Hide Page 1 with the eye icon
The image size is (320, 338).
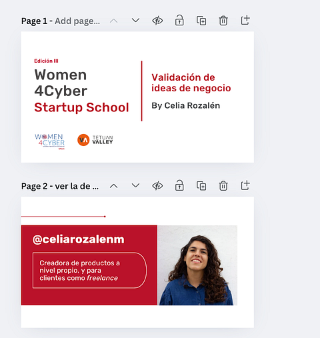(157, 21)
